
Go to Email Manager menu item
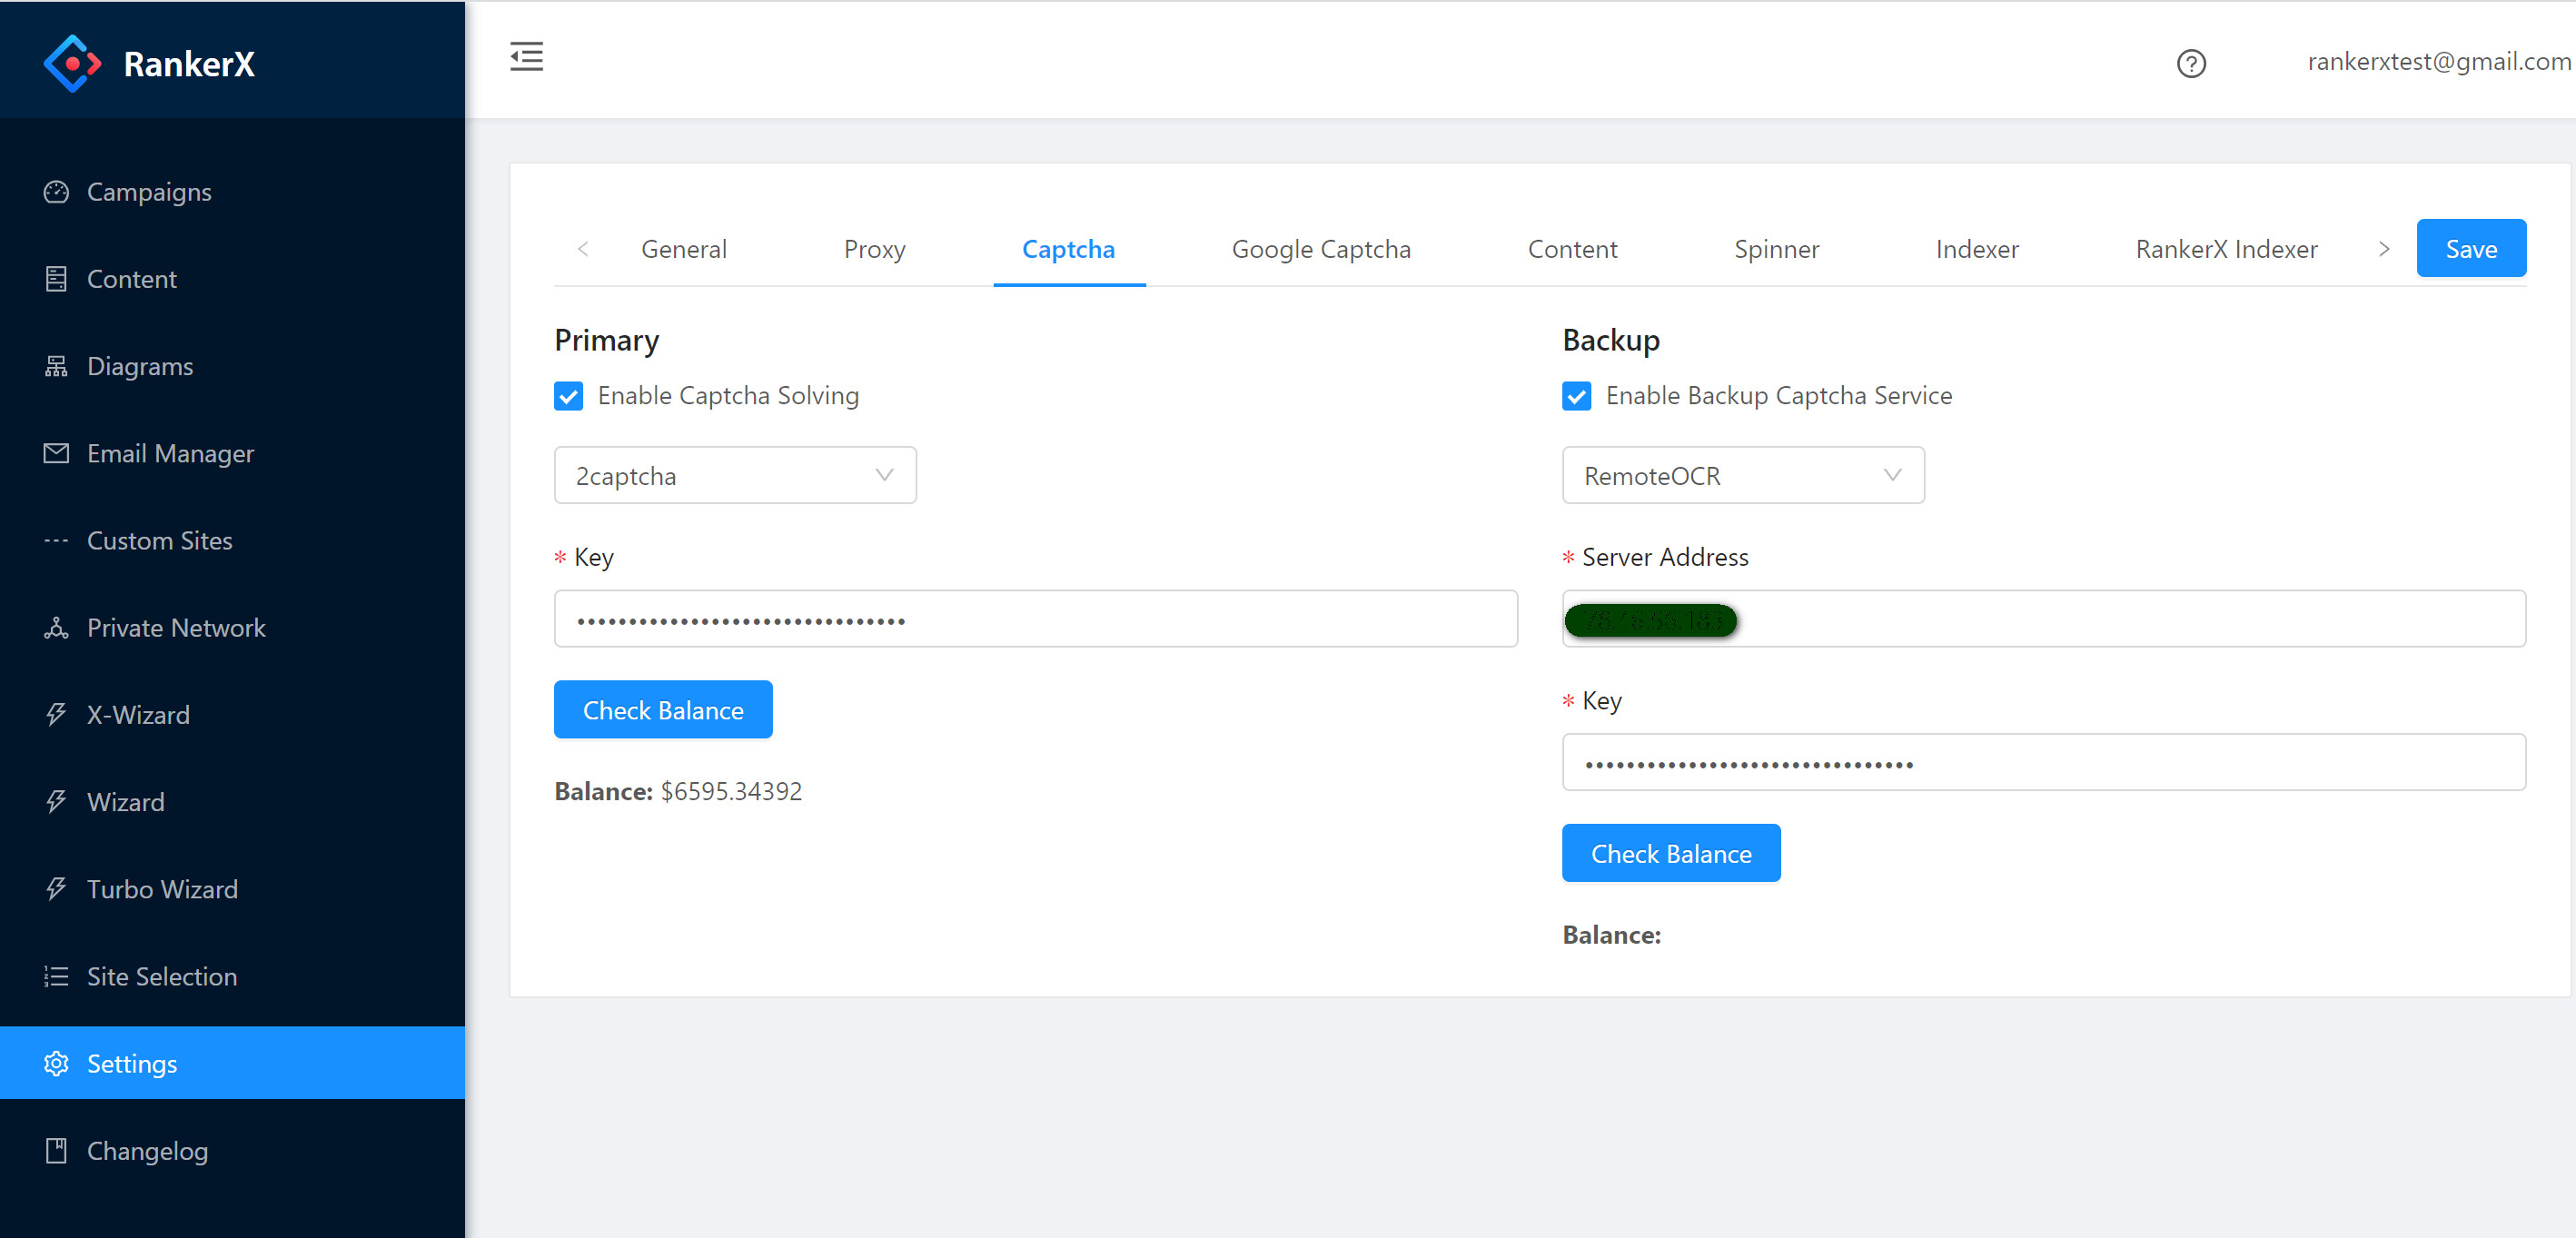pos(232,453)
